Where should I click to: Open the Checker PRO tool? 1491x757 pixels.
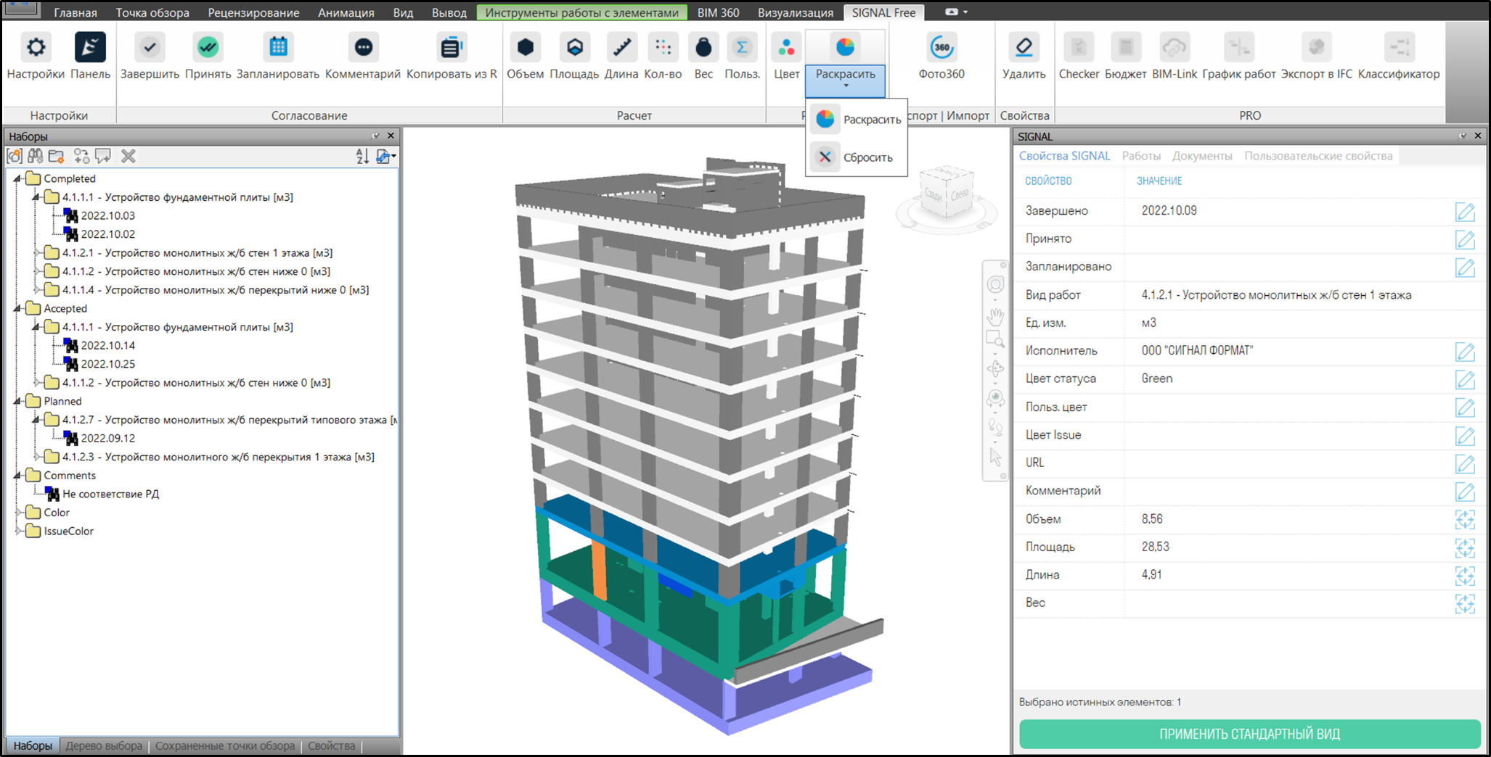[x=1079, y=48]
